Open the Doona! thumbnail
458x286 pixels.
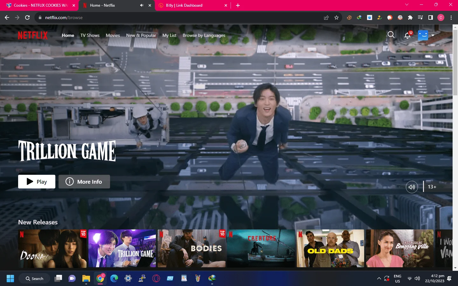[52, 249]
